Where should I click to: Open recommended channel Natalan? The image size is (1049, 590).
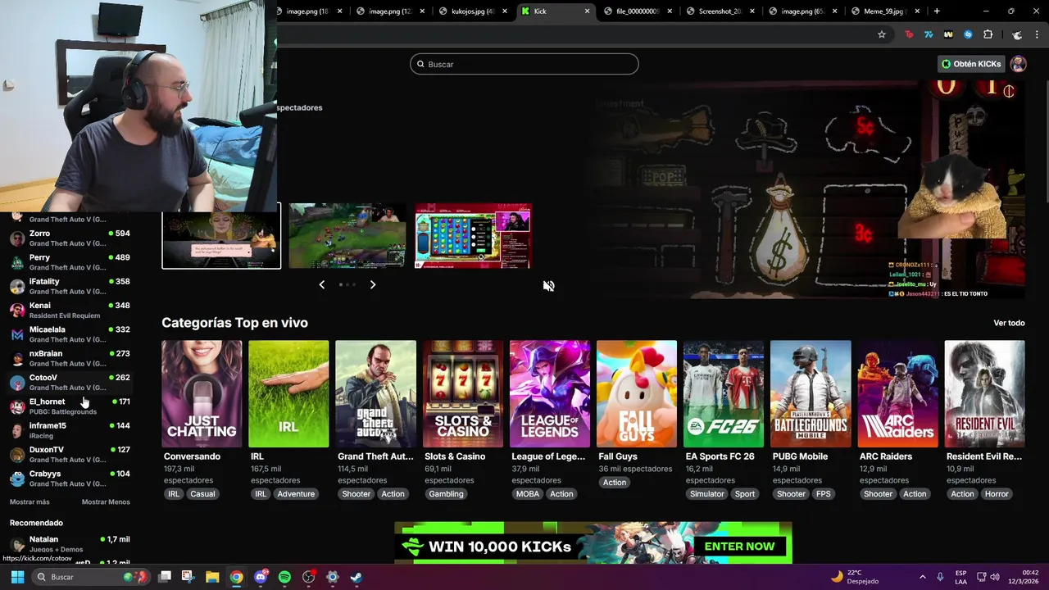[70, 544]
